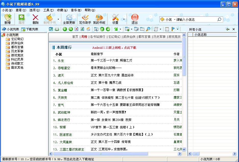Click the green browser back arrow
The image size is (239, 162).
coord(65,29)
